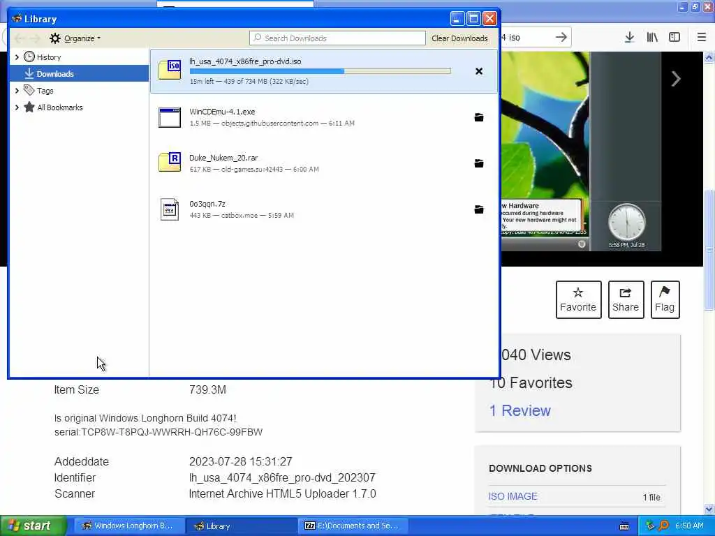The height and width of the screenshot is (536, 715).
Task: Click the page scrollbar down arrow
Action: [x=709, y=509]
